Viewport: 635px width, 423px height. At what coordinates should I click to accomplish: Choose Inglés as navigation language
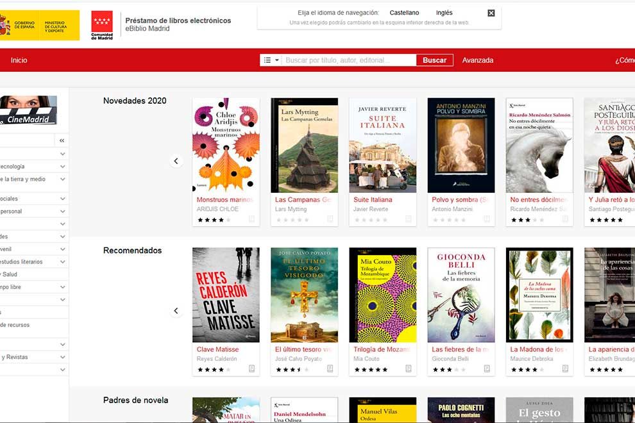click(444, 13)
